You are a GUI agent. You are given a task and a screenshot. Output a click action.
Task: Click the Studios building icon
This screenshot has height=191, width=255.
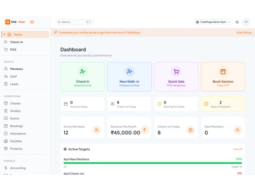click(x=6, y=111)
